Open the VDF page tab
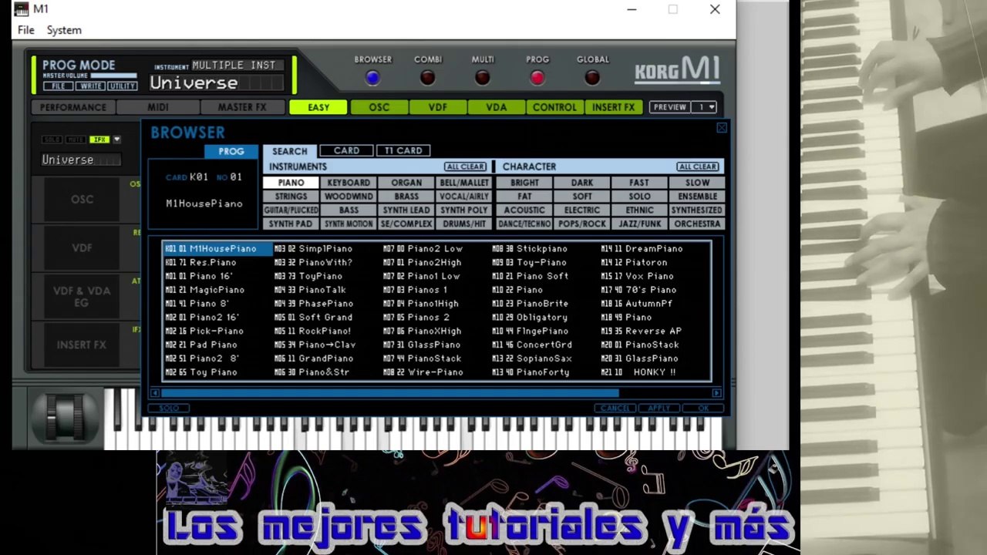This screenshot has width=987, height=555. pos(438,107)
